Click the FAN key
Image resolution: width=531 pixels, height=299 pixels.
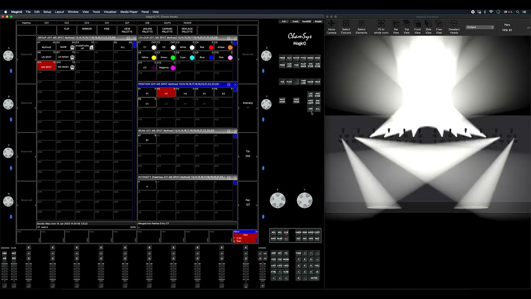tap(310, 109)
